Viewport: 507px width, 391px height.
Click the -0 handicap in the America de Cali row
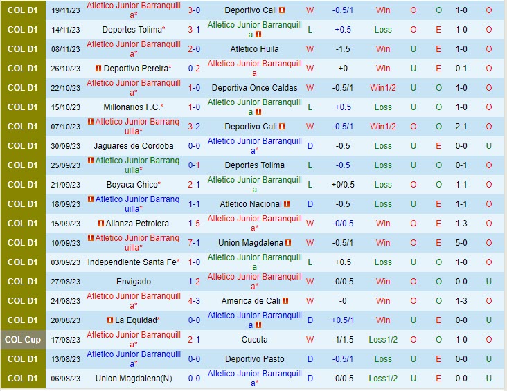[x=343, y=301]
